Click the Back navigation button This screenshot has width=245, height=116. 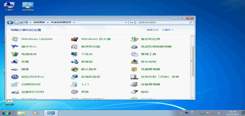click(x=10, y=22)
